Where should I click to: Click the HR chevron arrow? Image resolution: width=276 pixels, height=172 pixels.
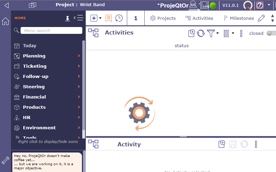79,117
